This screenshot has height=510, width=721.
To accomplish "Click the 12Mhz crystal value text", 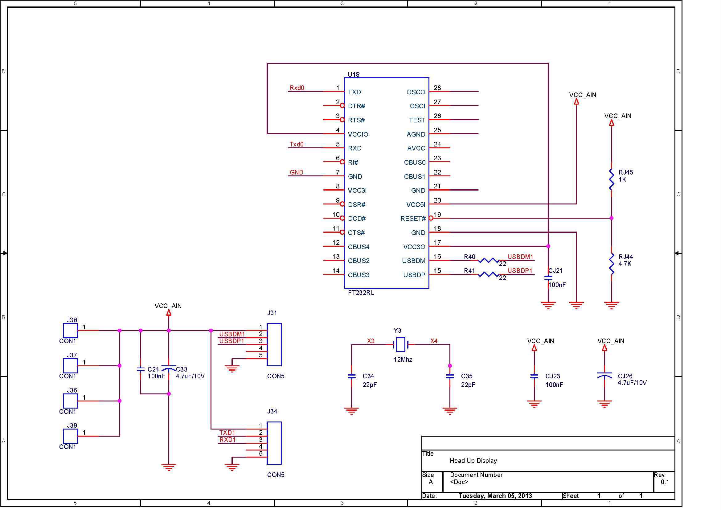I will tap(403, 360).
